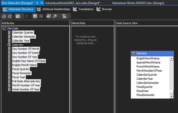Viewport: 178px width, 113px height.
Task: Open the dimension Browser tab
Action: (104, 9)
